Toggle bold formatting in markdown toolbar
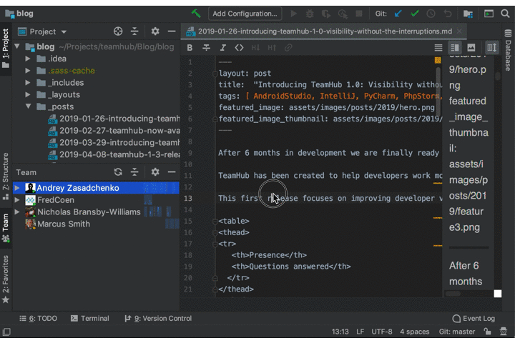 (190, 48)
